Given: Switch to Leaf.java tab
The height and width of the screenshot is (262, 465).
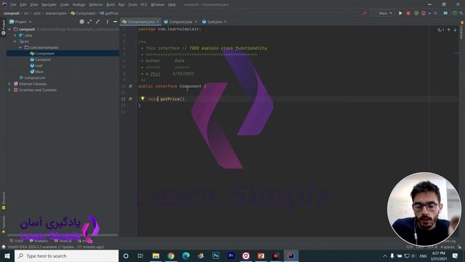Looking at the screenshot, I should click(215, 22).
